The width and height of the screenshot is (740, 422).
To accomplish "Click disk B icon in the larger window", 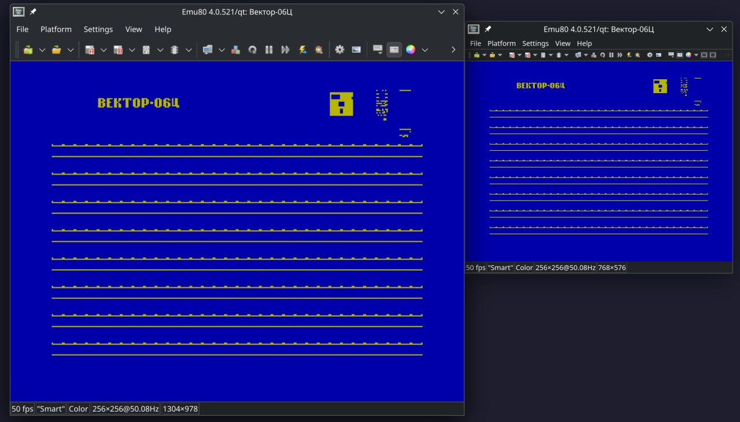I will tap(118, 50).
